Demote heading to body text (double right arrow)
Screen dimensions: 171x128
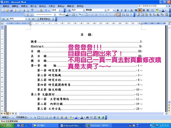click(x=33, y=19)
